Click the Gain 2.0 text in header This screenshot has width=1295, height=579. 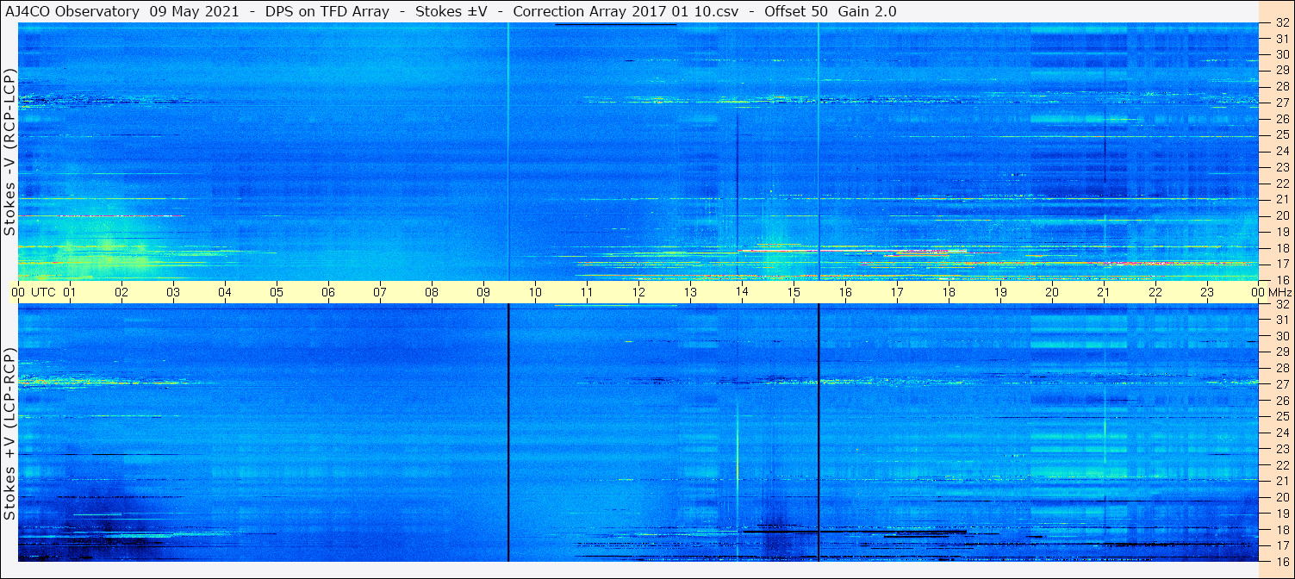click(868, 11)
